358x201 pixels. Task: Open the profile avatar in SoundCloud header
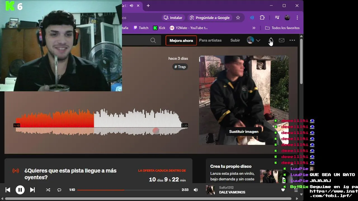click(x=250, y=40)
